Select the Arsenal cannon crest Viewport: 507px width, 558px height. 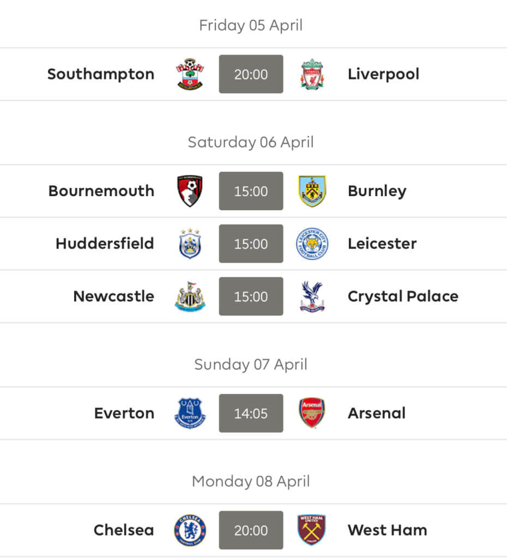pos(312,413)
